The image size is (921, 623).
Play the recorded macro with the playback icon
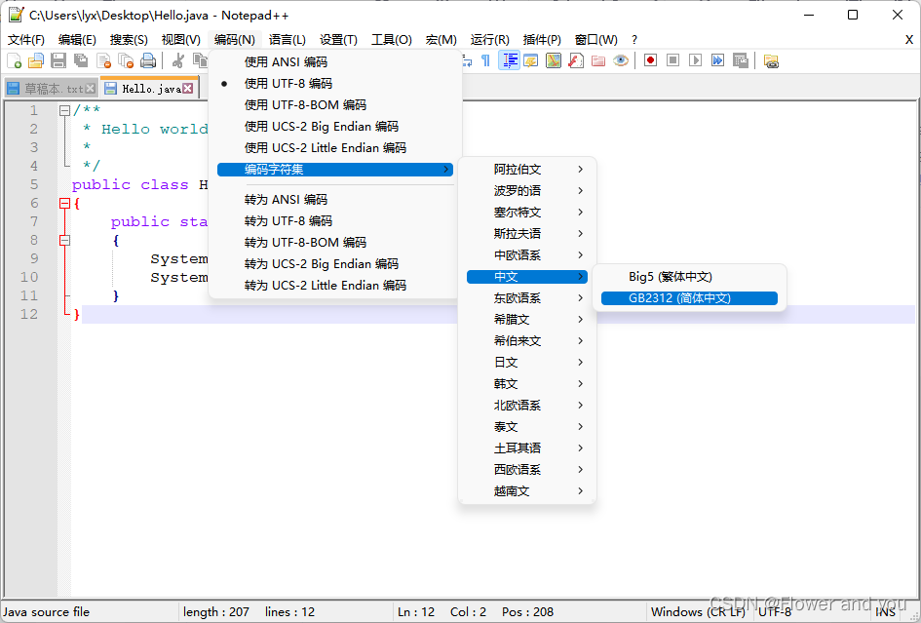(695, 60)
